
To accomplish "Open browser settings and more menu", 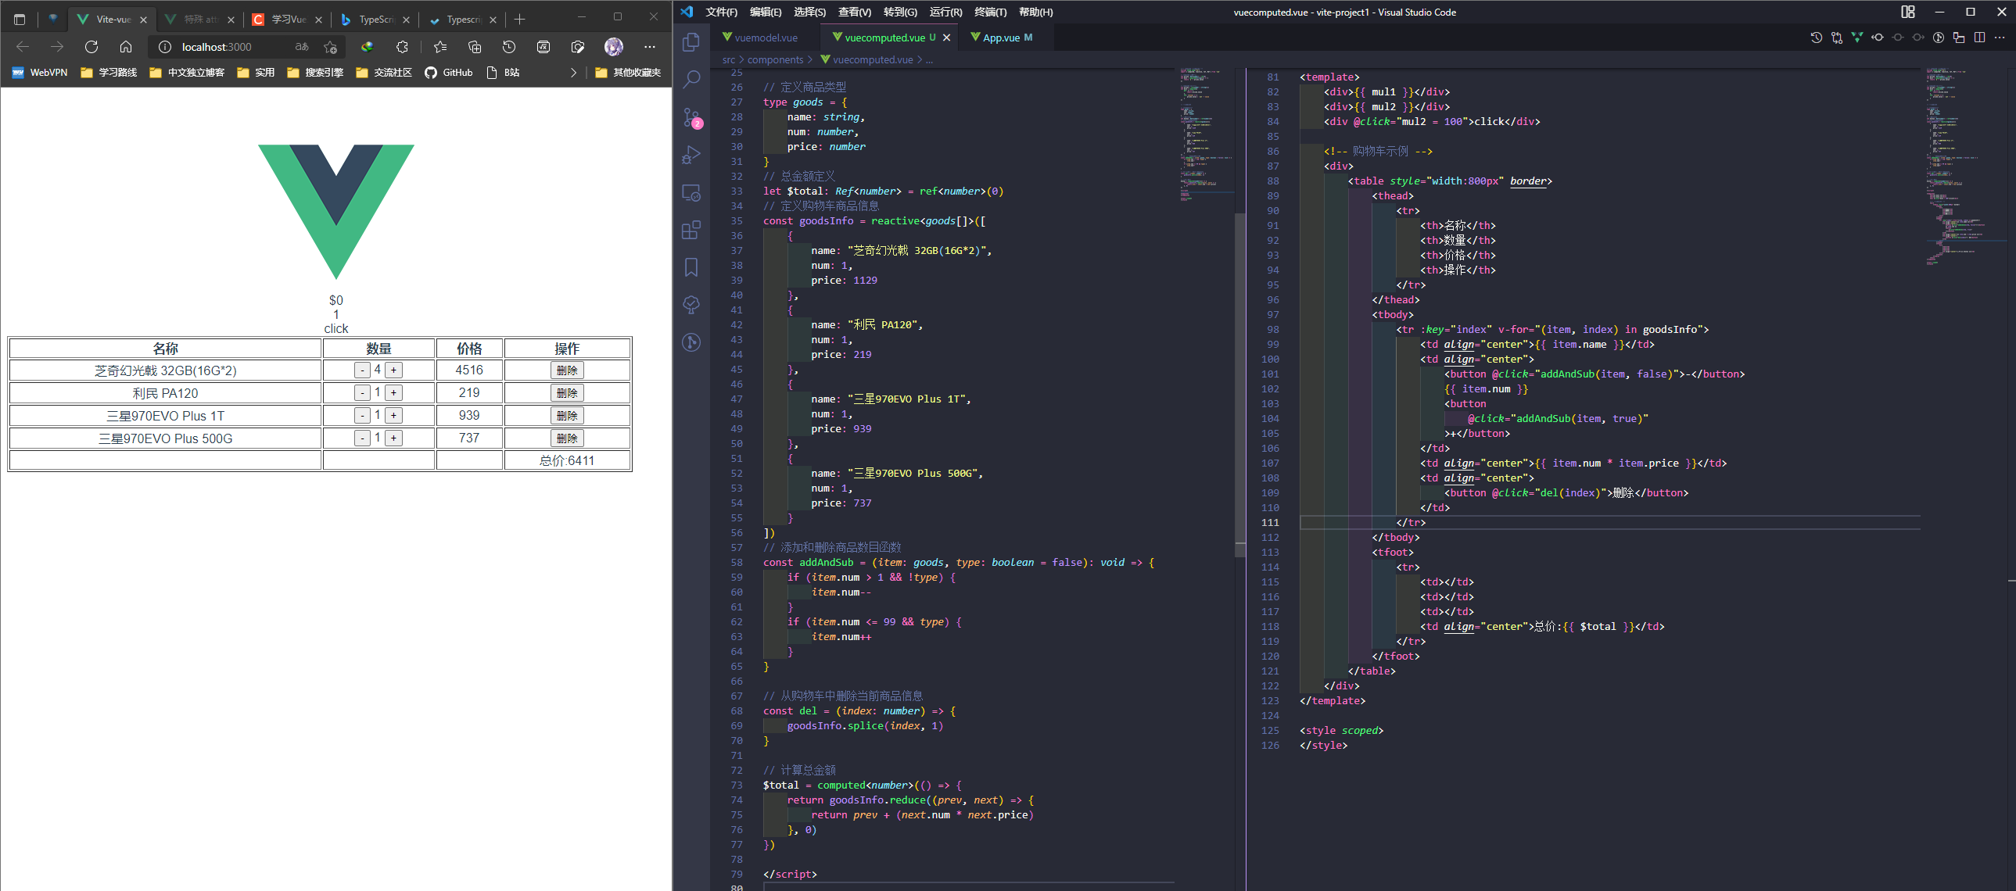I will pos(650,47).
